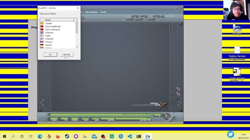Open File Explorer from the taskbar
250x140 pixels.
85,136
